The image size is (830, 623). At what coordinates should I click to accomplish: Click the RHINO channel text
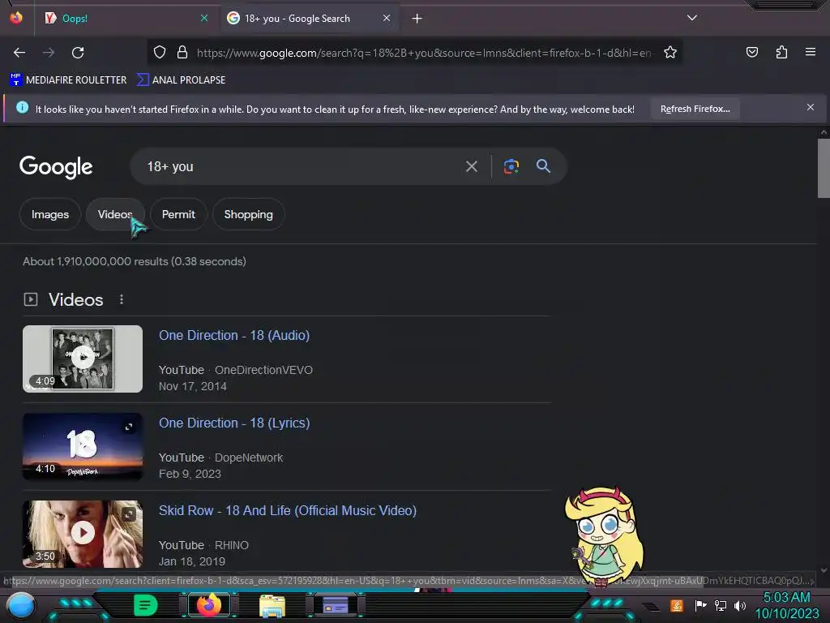coord(231,545)
